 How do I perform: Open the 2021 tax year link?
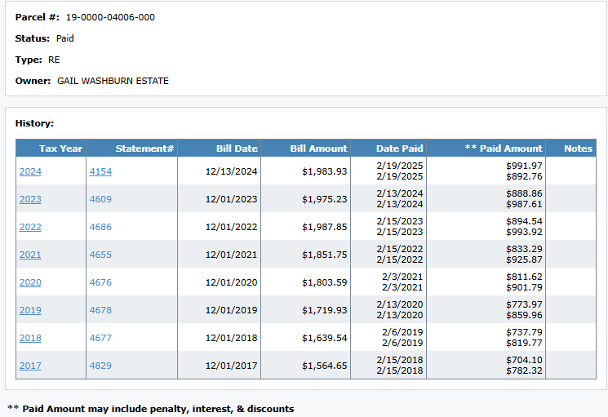click(30, 255)
